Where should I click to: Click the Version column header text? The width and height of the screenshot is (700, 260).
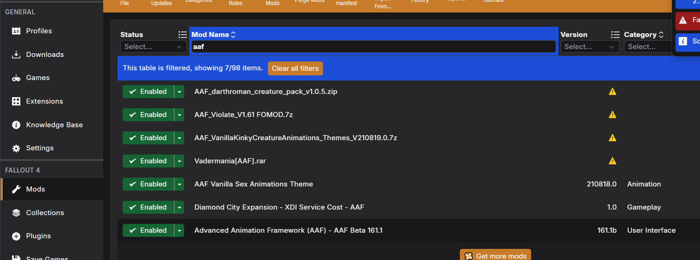(574, 35)
